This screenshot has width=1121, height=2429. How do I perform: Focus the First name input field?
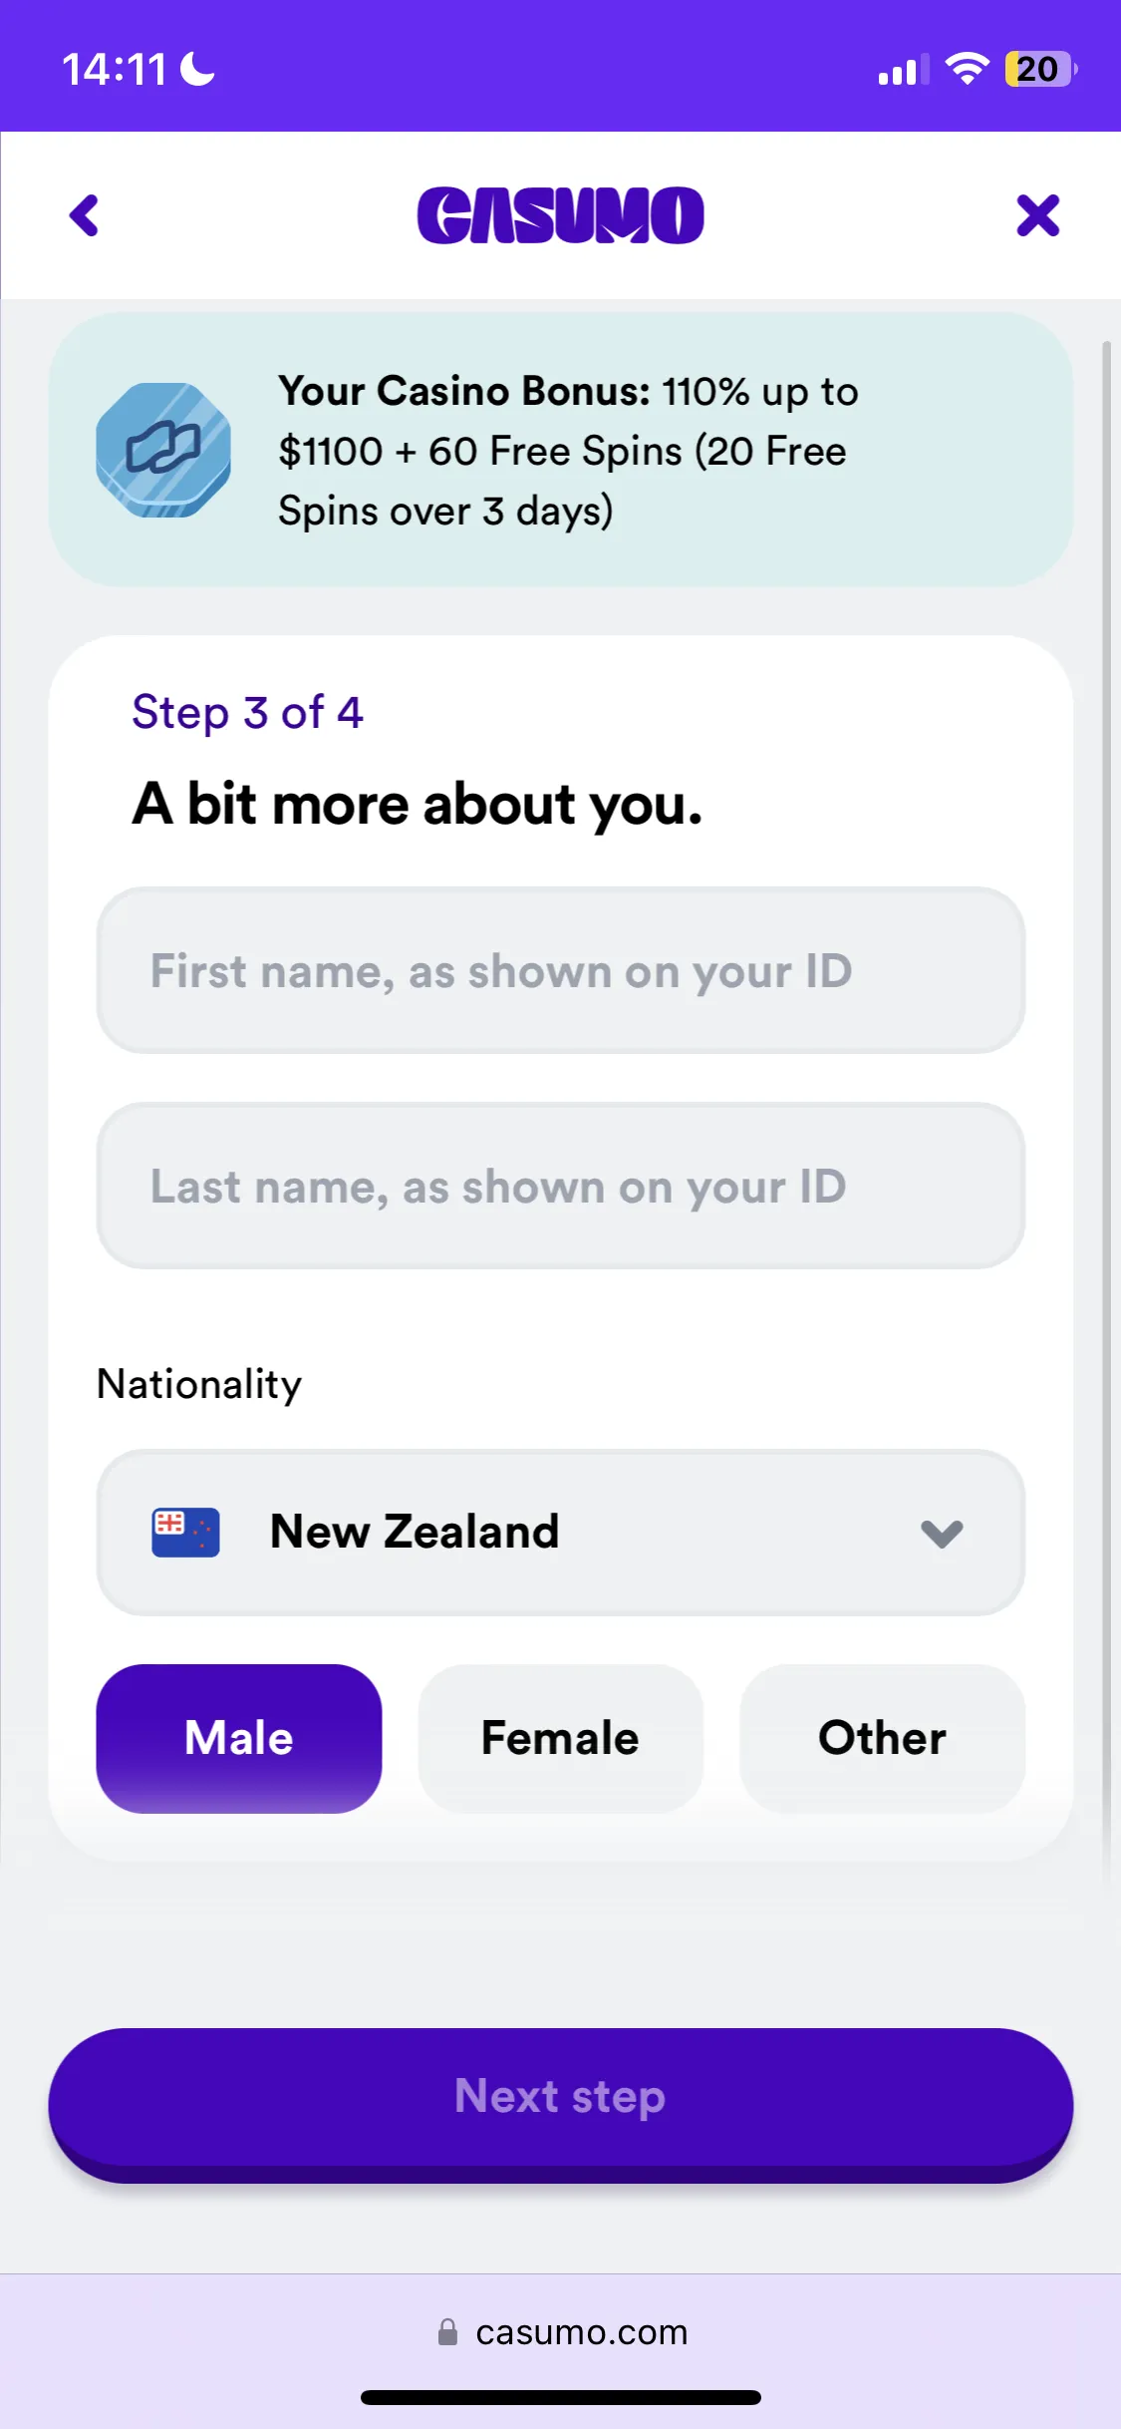(560, 970)
